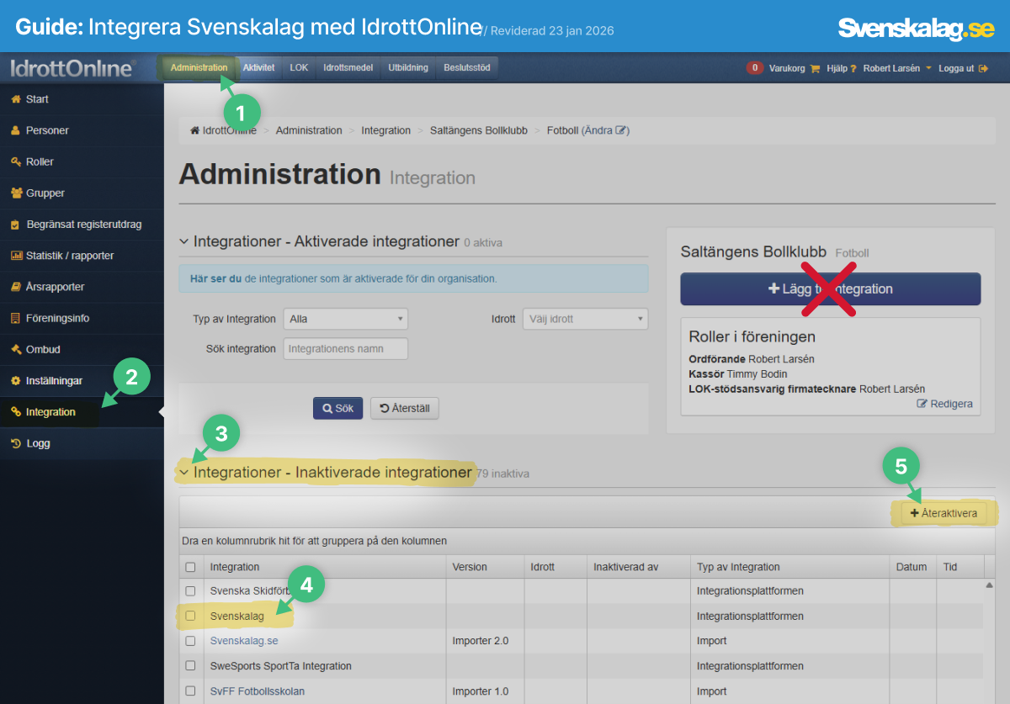Screen dimensions: 1010x704
Task: Open Statistik / rapporter in sidebar
Action: pos(69,256)
